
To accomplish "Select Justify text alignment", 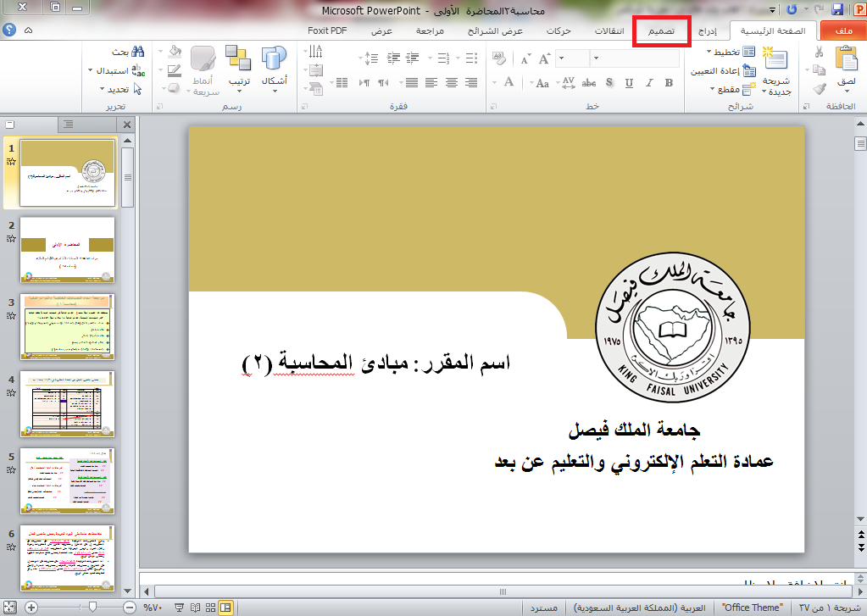I will [x=411, y=83].
